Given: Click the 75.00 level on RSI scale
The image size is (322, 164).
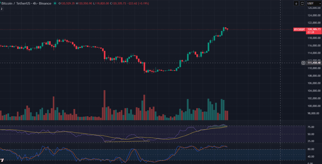Looking at the screenshot, I should (x=311, y=127).
